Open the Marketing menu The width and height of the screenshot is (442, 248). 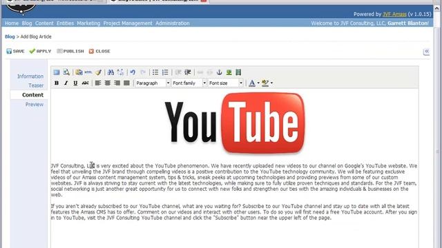click(x=88, y=23)
